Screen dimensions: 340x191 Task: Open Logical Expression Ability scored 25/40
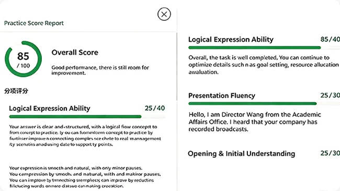[x=50, y=108]
